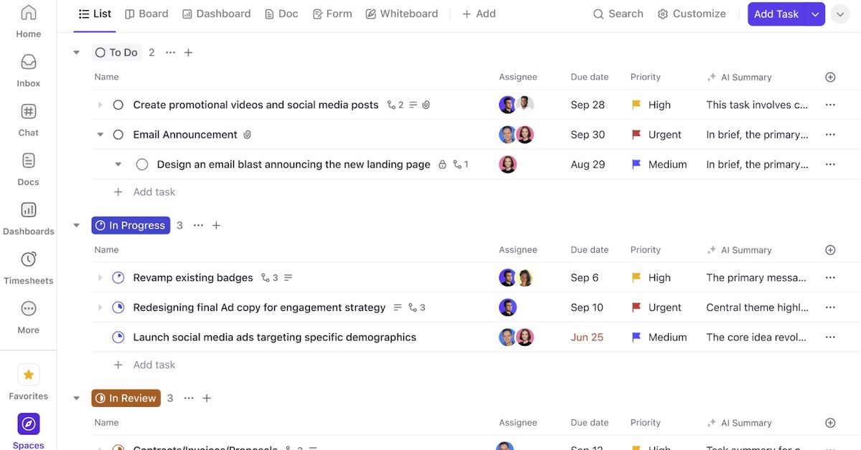Screen dimensions: 861x450
Task: Click the plus icon beside To Do group
Action: coord(189,52)
